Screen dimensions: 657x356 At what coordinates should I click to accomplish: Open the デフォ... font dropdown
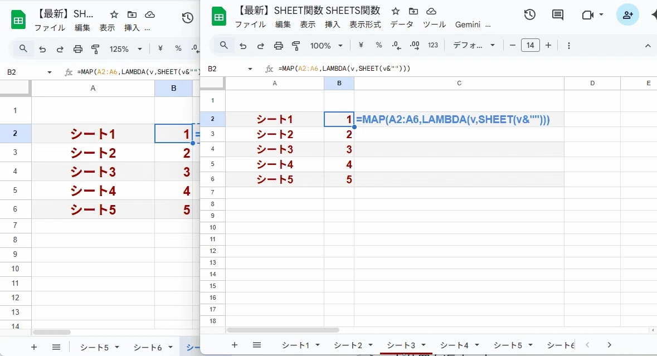click(x=474, y=45)
